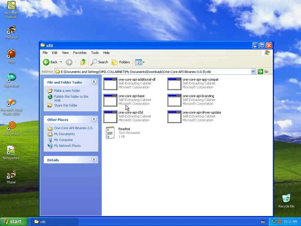Image resolution: width=301 pixels, height=226 pixels.
Task: Open the View menu
Action: click(x=65, y=53)
